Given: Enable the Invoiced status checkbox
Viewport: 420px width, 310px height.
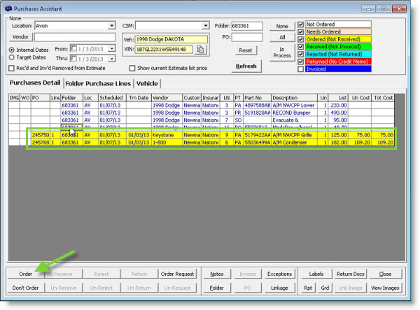Looking at the screenshot, I should pyautogui.click(x=300, y=69).
